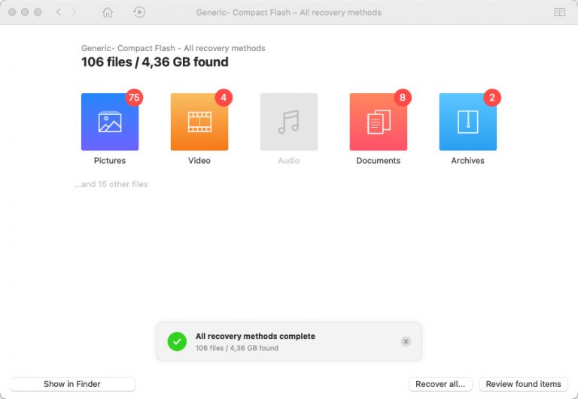The height and width of the screenshot is (399, 578).
Task: Click the resume scan play icon
Action: click(139, 13)
